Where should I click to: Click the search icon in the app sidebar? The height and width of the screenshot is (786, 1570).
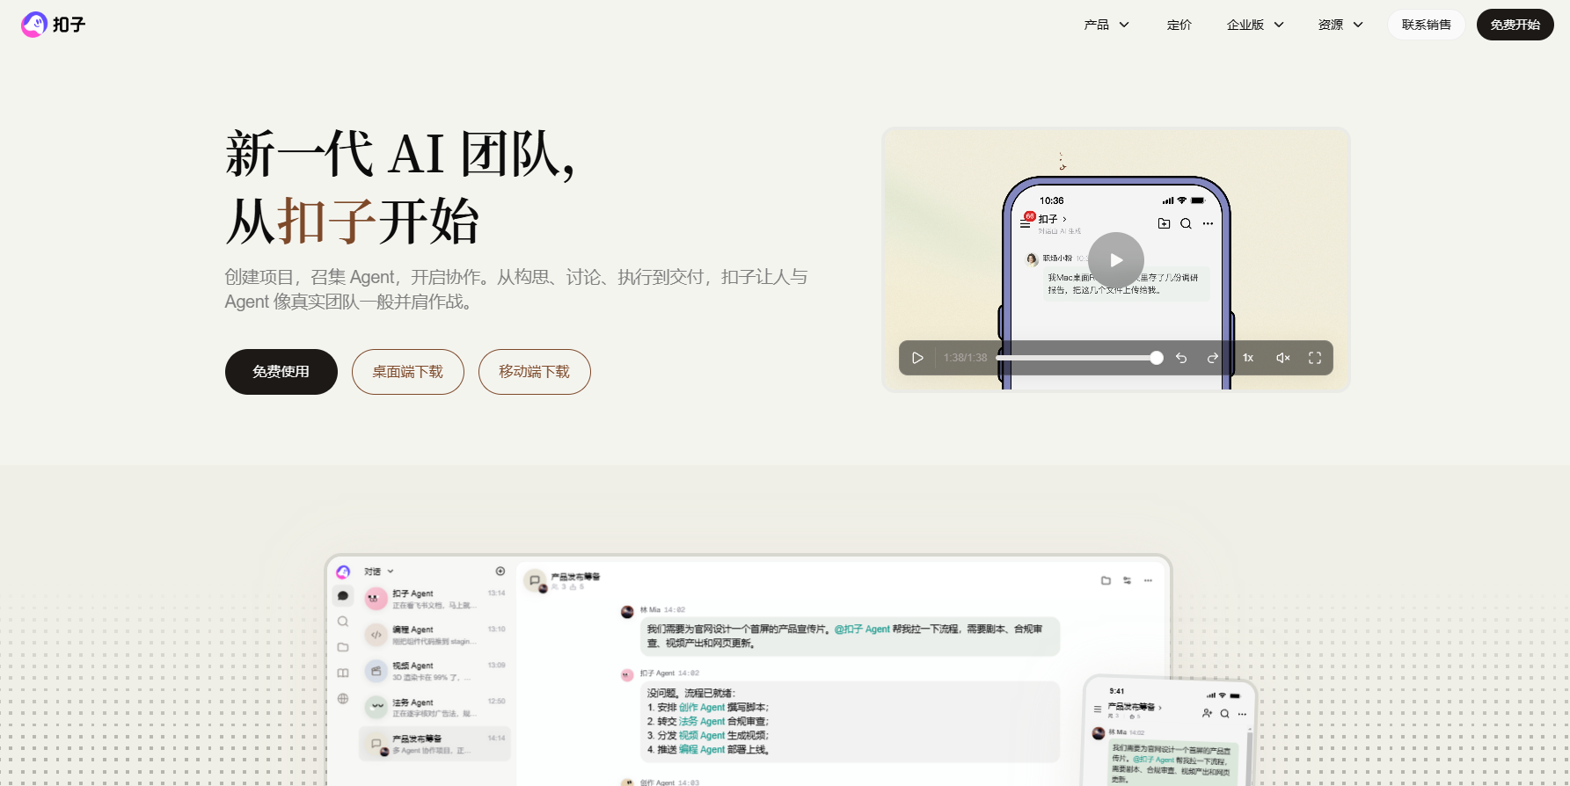[343, 622]
